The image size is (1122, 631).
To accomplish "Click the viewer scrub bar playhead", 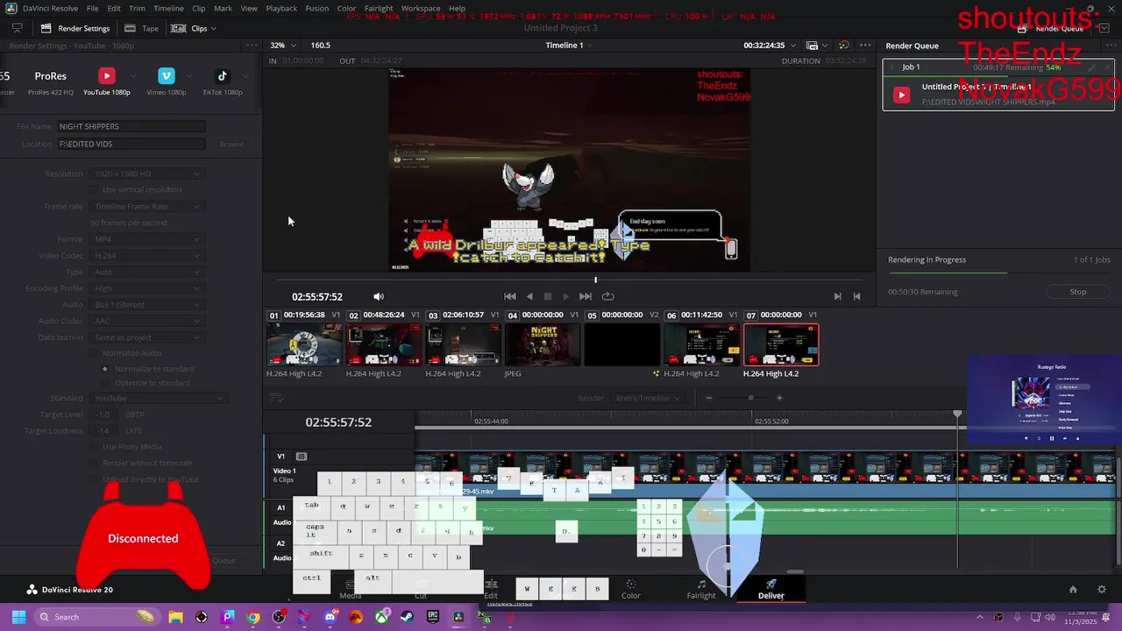I will 595,280.
